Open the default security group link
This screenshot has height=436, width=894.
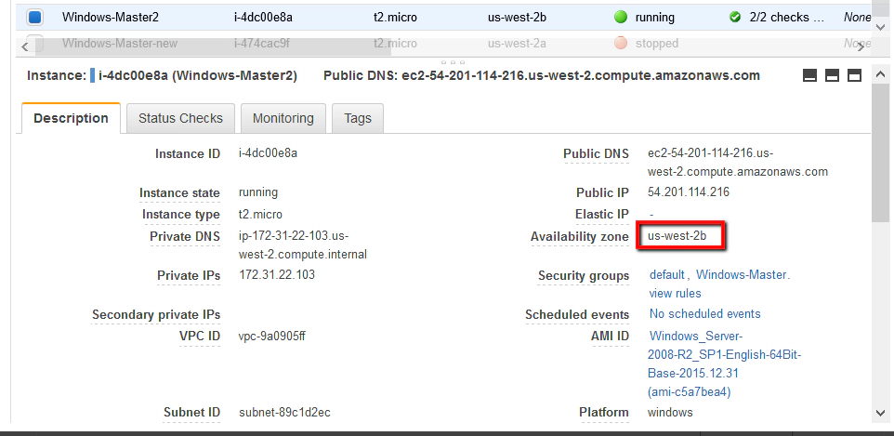coord(666,275)
